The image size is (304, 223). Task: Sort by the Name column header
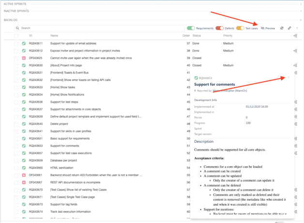[54, 36]
